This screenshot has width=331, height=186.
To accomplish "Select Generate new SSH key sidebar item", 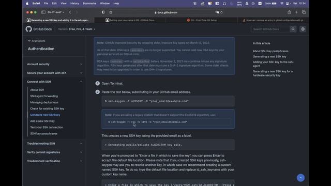I will 45,115.
